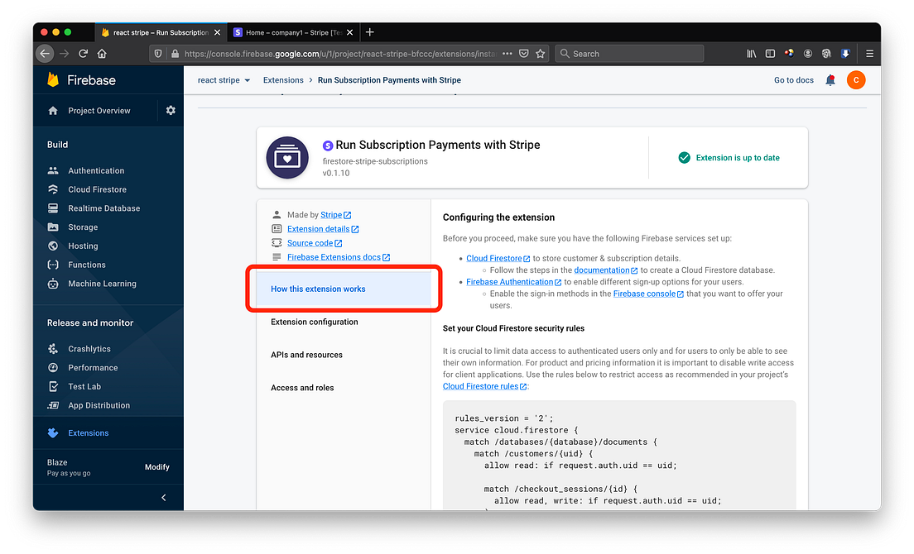Click the Test Lab sidebar icon
Screen dimensions: 914x554
click(x=54, y=386)
